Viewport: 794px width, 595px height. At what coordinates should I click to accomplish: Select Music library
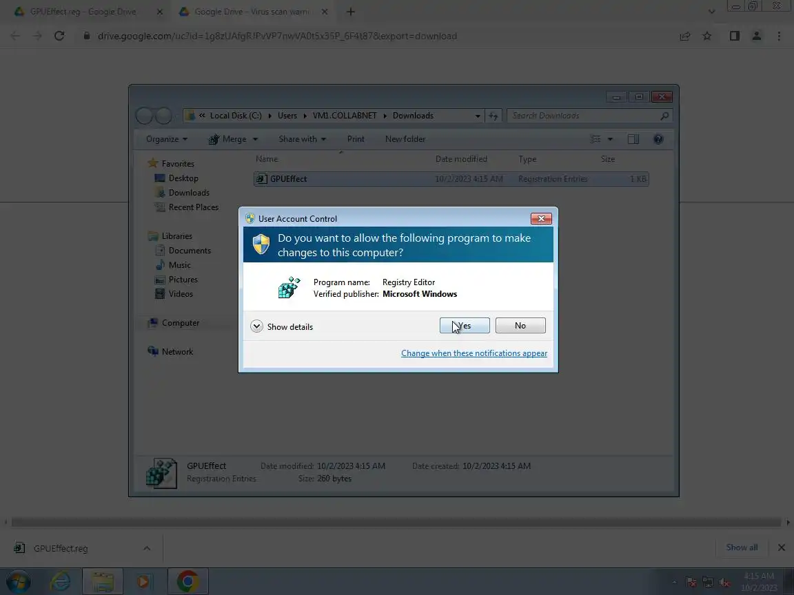point(180,265)
